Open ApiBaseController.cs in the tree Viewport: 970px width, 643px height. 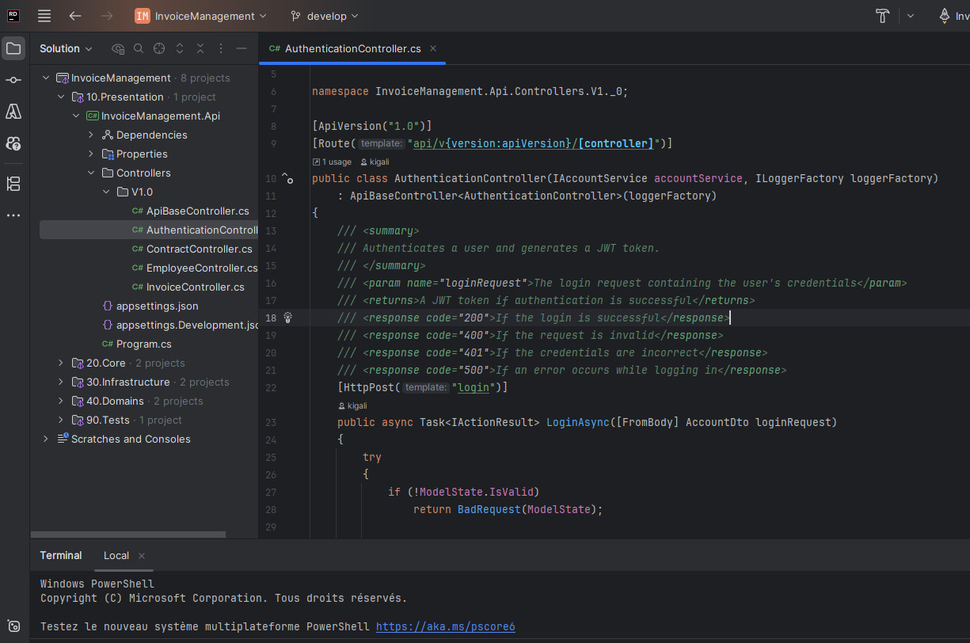pos(197,211)
